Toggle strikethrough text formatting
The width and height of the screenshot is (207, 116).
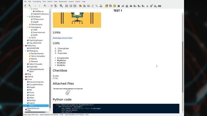(131, 6)
